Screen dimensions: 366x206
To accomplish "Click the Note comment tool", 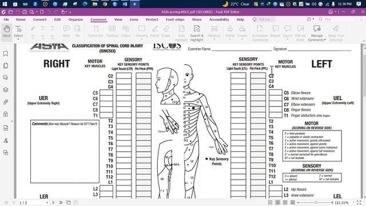I will [66, 31].
